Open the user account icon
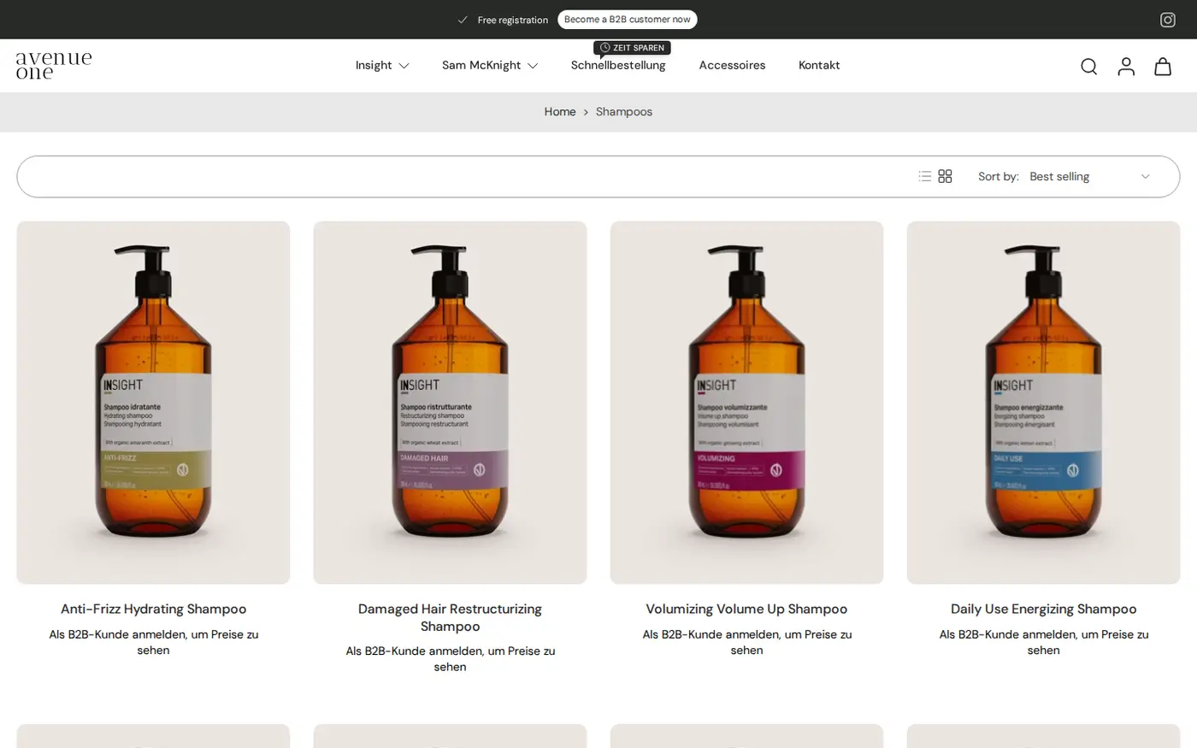The height and width of the screenshot is (748, 1197). pyautogui.click(x=1126, y=67)
